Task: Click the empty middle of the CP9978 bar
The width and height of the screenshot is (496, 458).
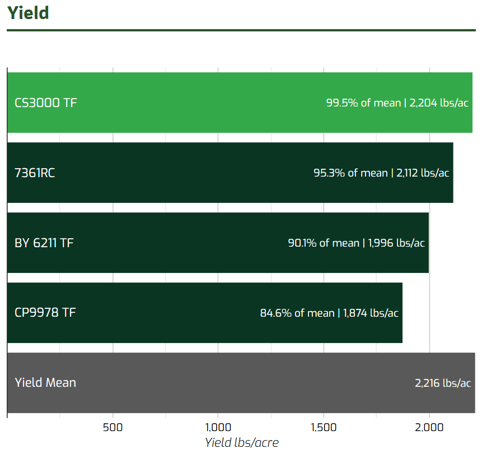Action: pyautogui.click(x=168, y=313)
